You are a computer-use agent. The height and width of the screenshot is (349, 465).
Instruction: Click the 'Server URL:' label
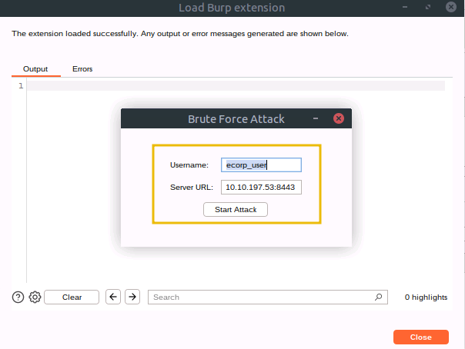pos(192,188)
